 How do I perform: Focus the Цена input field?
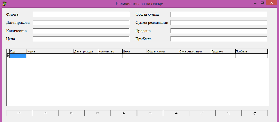point(81,39)
